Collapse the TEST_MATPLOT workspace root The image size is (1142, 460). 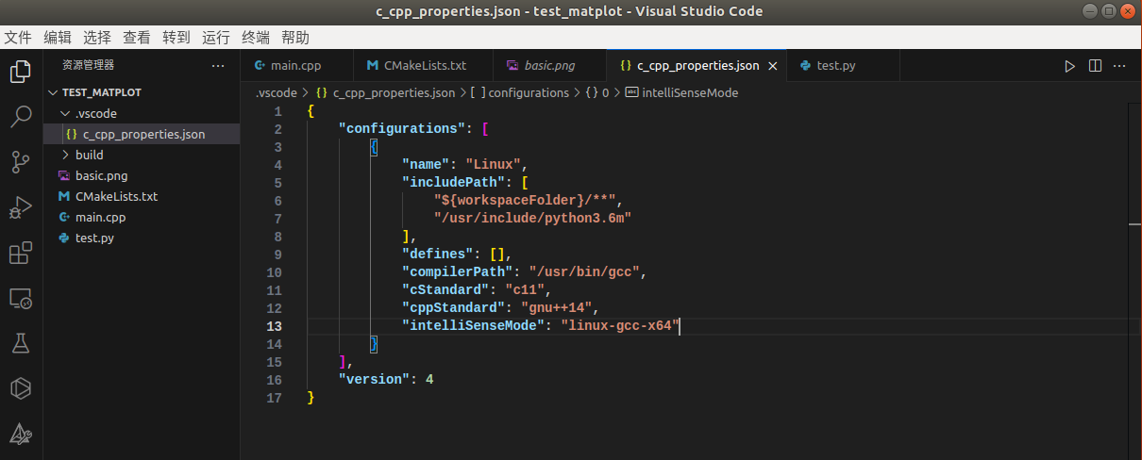pos(53,92)
